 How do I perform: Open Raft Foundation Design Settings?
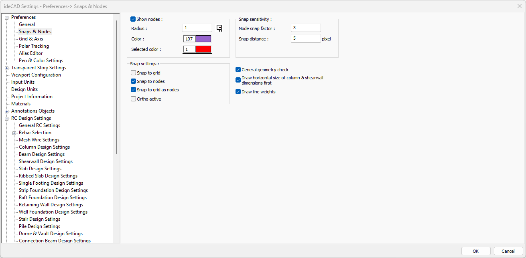point(53,198)
